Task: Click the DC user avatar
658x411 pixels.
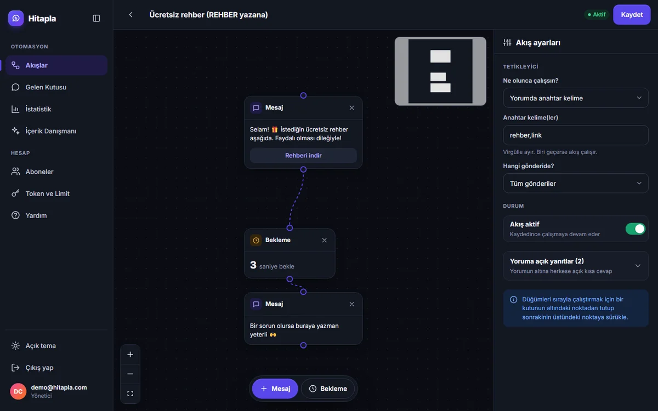Action: point(18,391)
